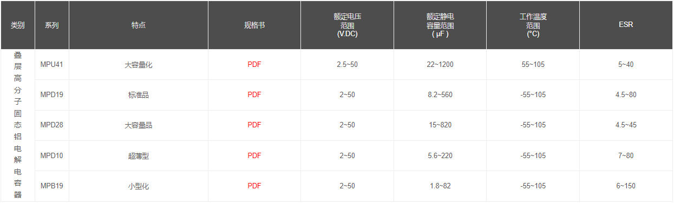
Task: Select the 22~1200 capacitance cell
Action: [440, 64]
